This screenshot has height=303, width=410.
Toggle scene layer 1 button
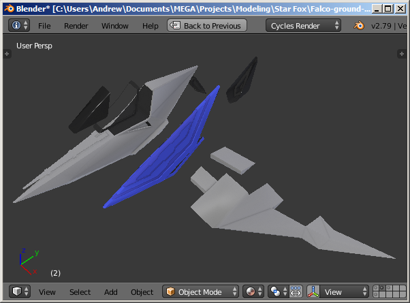tap(376, 288)
